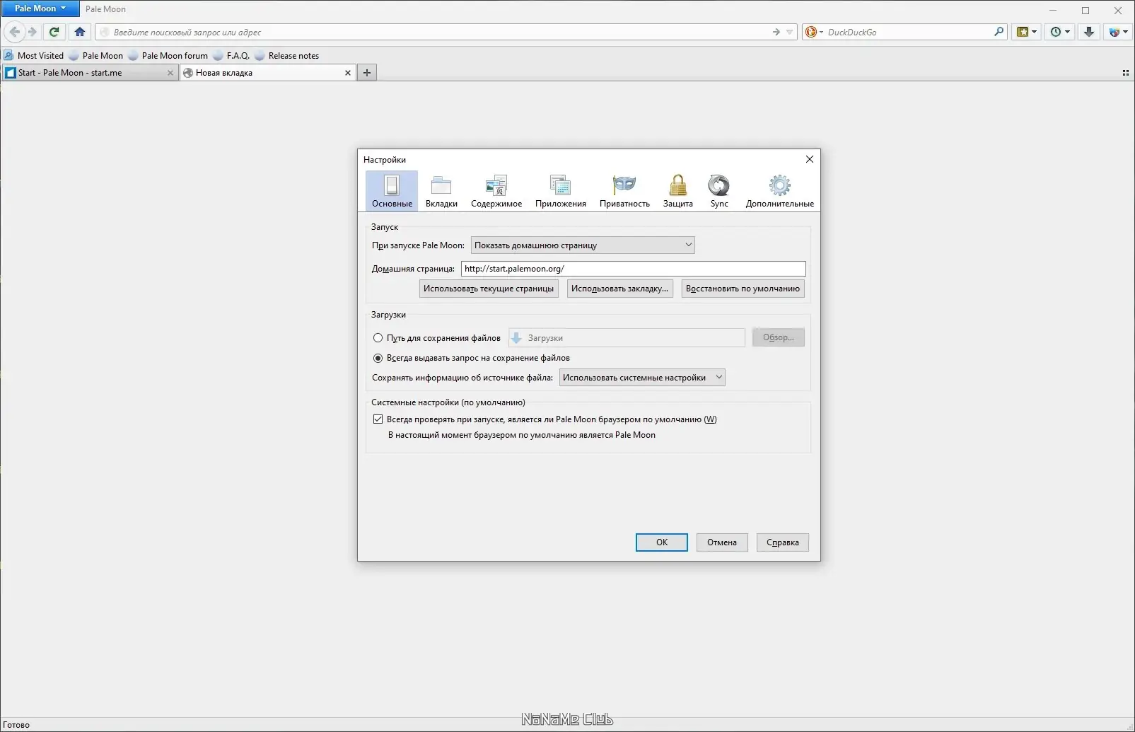
Task: Confirm settings with OK button
Action: point(662,542)
